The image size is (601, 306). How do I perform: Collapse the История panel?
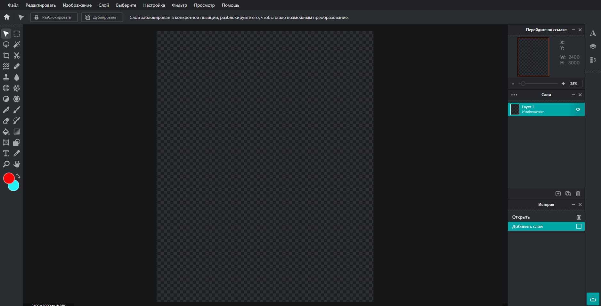pyautogui.click(x=573, y=205)
